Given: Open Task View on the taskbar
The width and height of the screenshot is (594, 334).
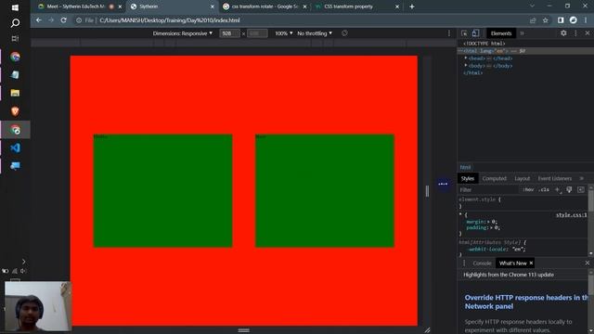Looking at the screenshot, I should (15, 39).
